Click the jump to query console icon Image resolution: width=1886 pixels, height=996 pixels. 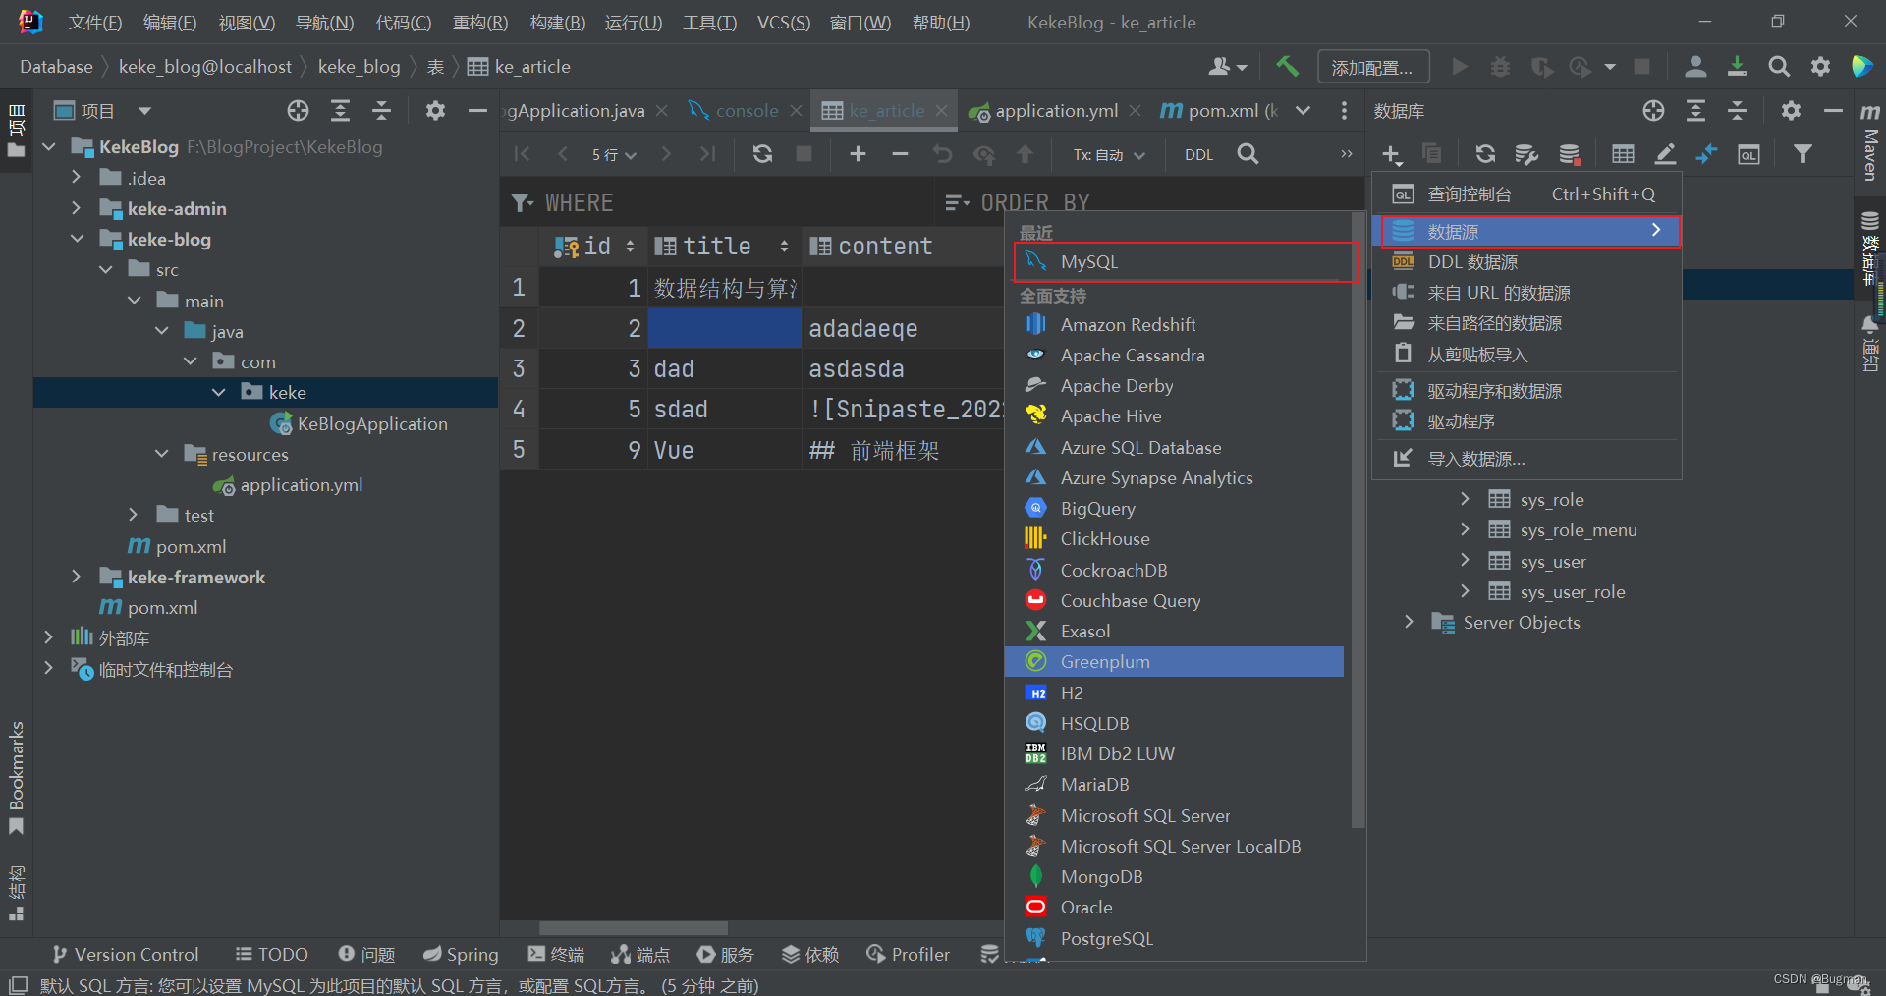1748,154
